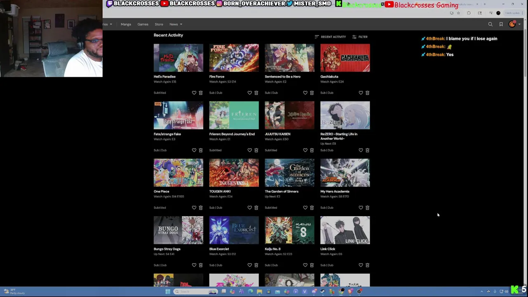Viewport: 528px width, 297px height.
Task: Open the Store menu item
Action: coord(159,24)
